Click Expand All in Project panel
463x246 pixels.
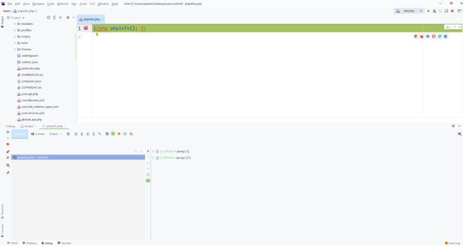point(55,18)
